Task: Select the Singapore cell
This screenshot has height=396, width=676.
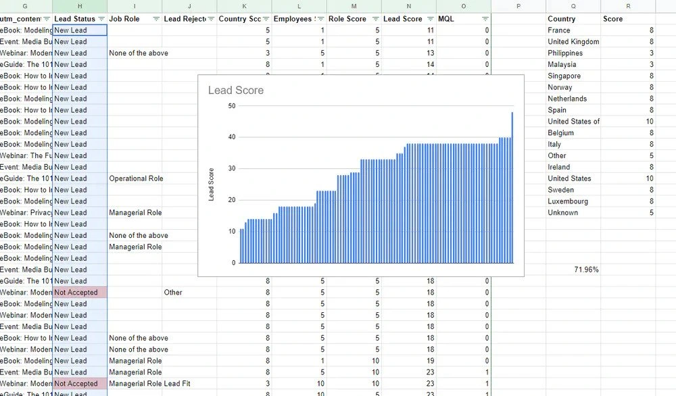Action: [x=573, y=76]
